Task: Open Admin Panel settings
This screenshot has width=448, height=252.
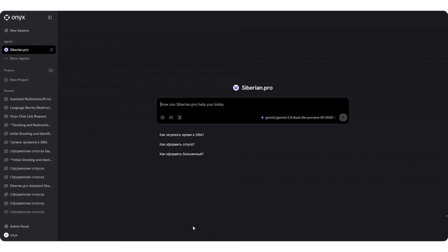Action: 19,226
